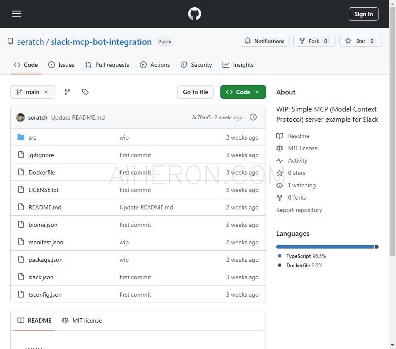
Task: View 0 stars link
Action: (x=297, y=173)
